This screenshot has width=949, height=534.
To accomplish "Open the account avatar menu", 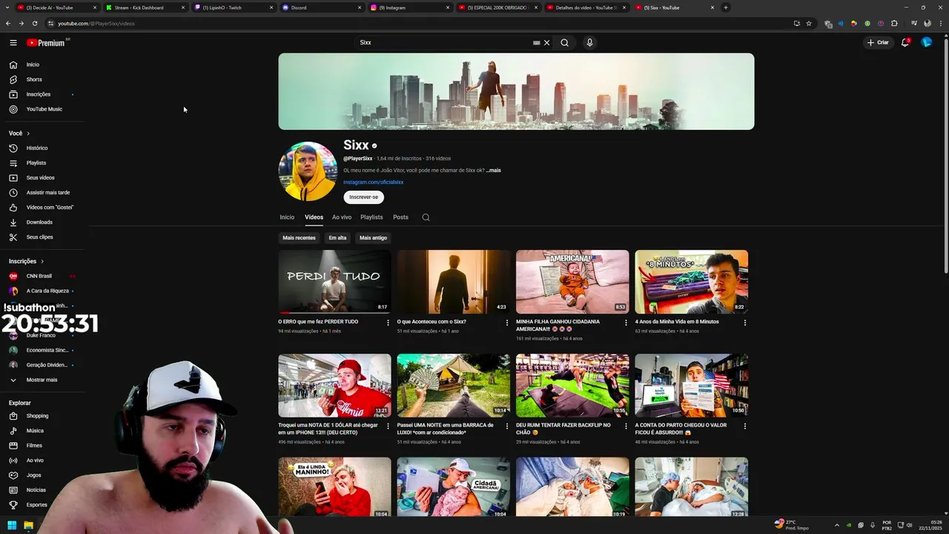I will [x=926, y=42].
